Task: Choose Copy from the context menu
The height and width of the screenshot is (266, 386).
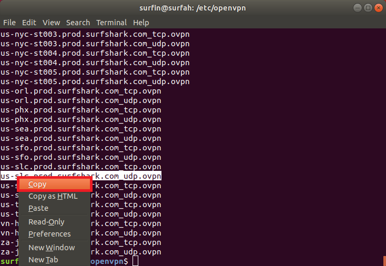Action: (55, 184)
